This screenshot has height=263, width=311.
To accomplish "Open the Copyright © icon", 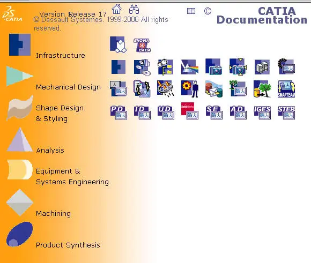I will point(208,11).
